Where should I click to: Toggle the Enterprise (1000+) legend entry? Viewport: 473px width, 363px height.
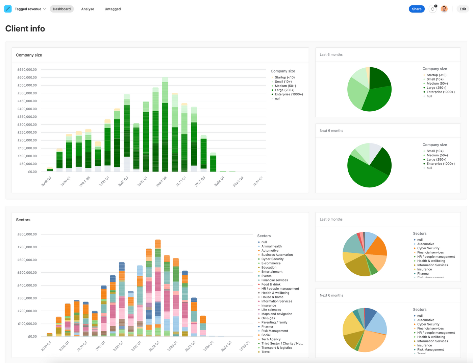pos(288,94)
